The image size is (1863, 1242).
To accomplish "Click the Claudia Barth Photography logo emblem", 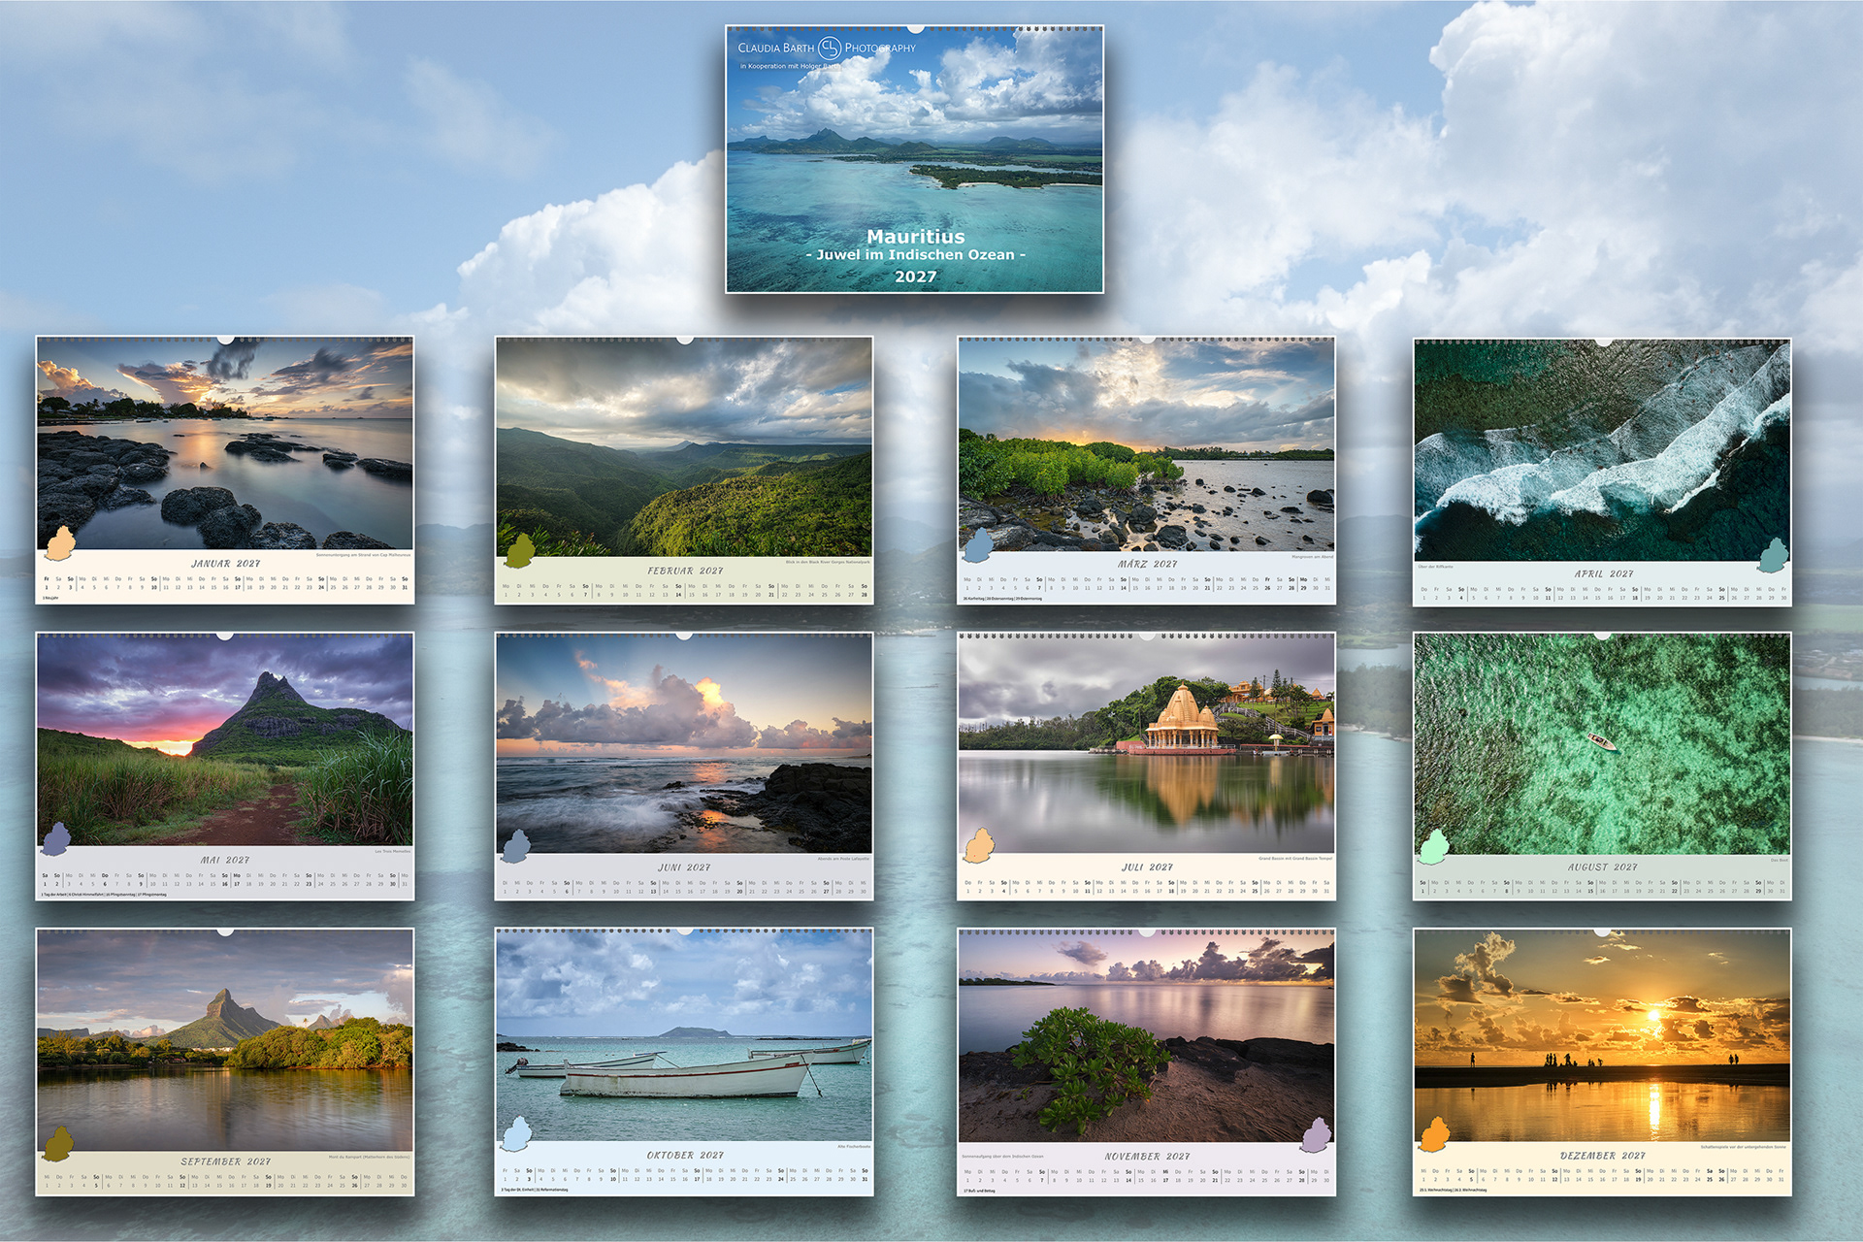I will [830, 48].
